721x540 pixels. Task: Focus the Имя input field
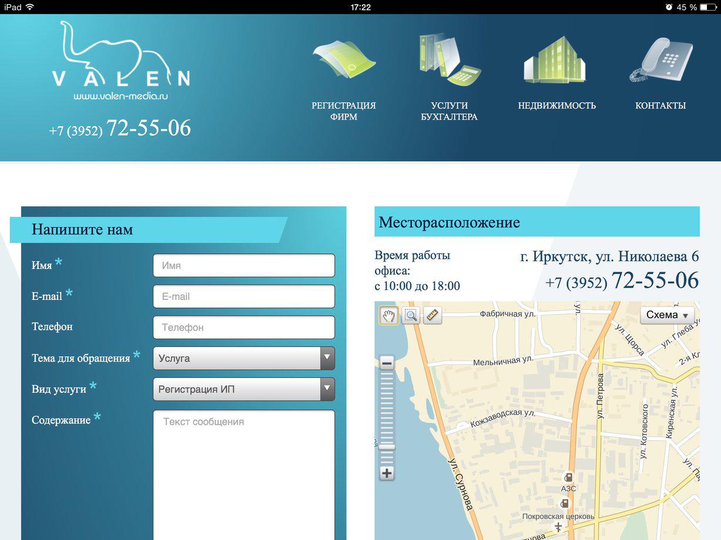(x=244, y=265)
